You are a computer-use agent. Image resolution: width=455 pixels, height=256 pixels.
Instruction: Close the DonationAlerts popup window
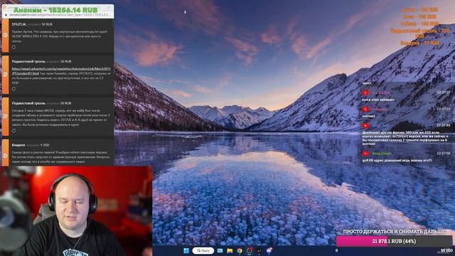tap(109, 7)
